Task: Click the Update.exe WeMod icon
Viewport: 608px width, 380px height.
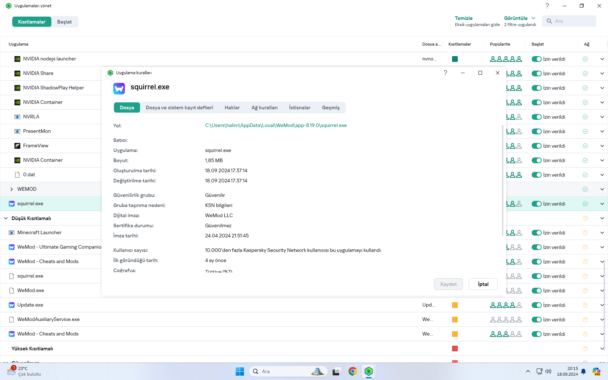Action: point(12,305)
